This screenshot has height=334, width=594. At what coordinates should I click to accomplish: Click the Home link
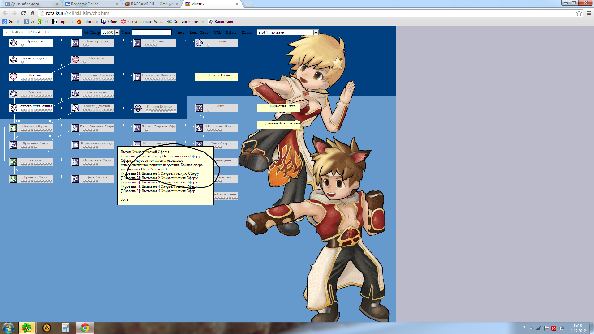coord(247,33)
